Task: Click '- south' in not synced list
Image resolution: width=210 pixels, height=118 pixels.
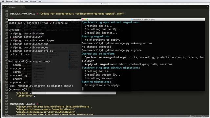Action: coord(15,65)
